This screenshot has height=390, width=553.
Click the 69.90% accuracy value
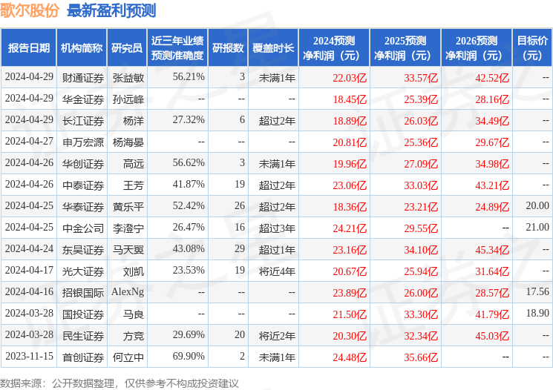point(189,356)
